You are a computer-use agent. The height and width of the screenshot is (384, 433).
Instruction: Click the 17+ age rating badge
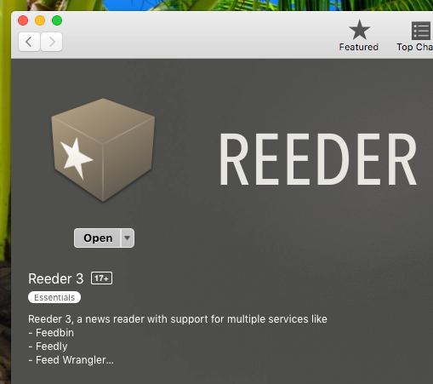tap(101, 278)
